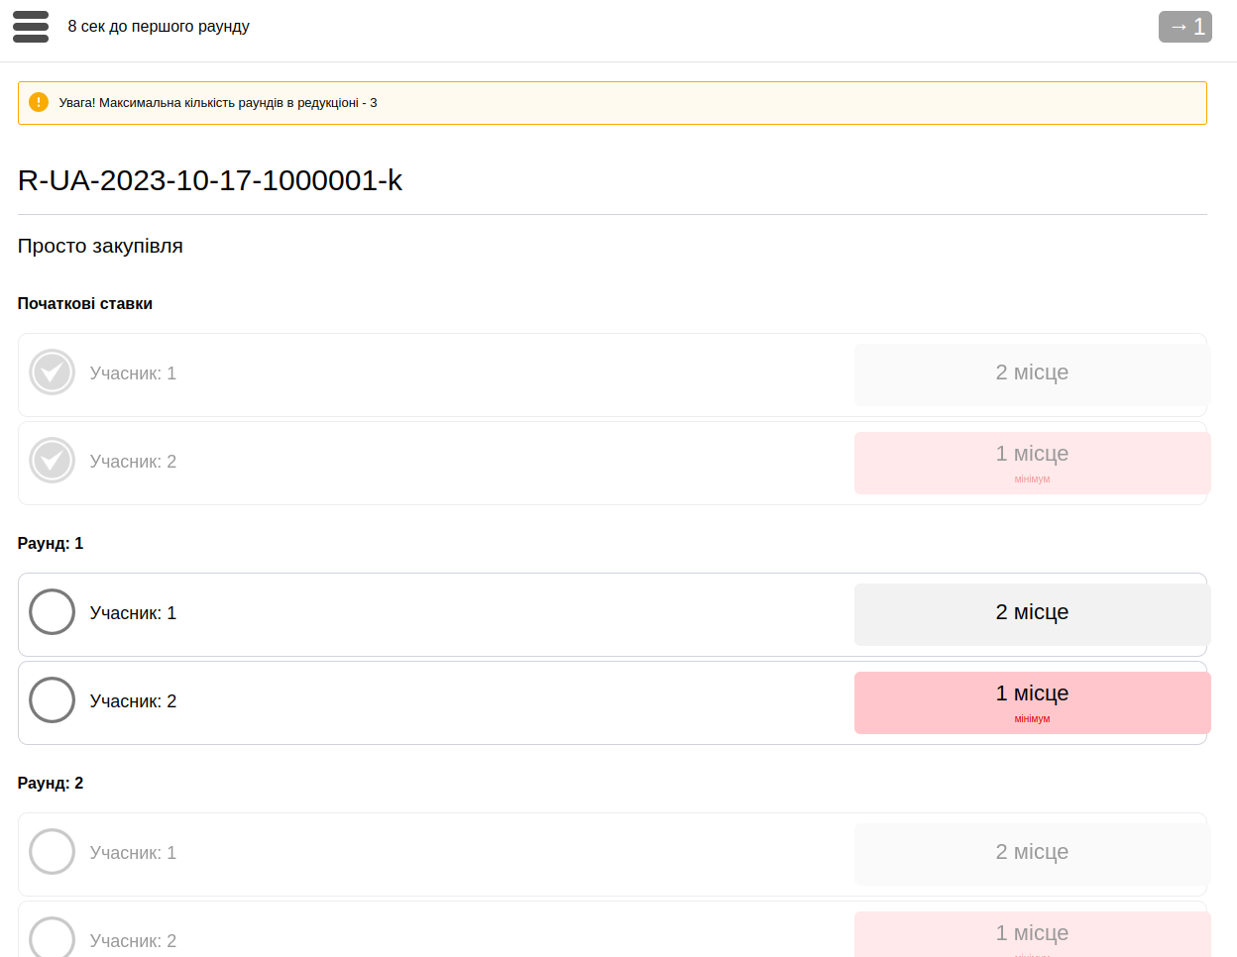Click the initial bids 1 місце pink box

1032,463
